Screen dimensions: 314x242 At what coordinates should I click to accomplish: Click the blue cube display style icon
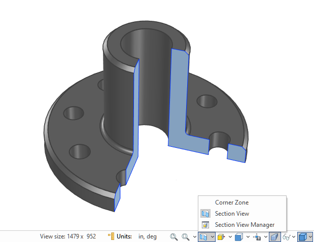(239, 236)
